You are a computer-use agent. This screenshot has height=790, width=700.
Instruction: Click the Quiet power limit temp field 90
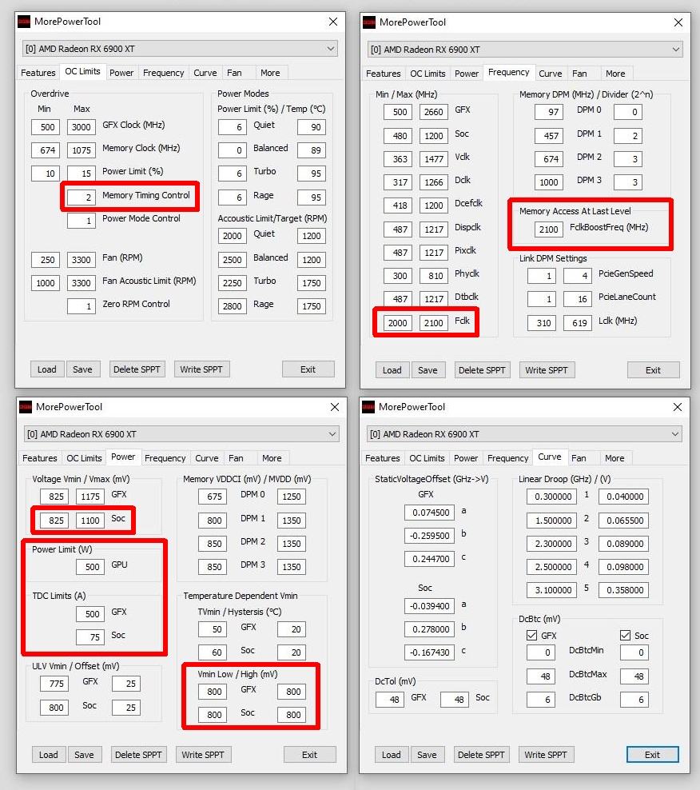[x=311, y=127]
